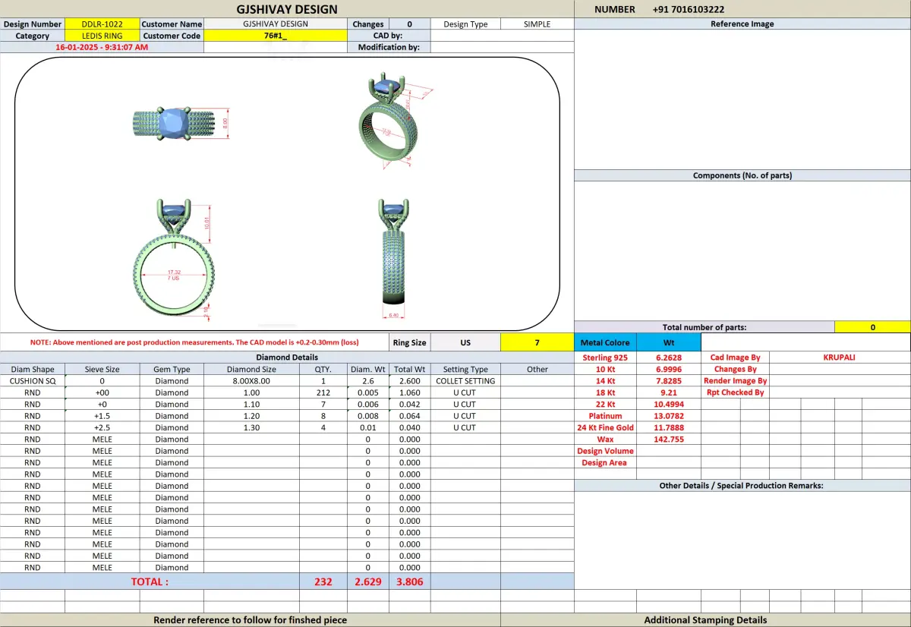Select the 1.30 diamond size cell

point(251,427)
